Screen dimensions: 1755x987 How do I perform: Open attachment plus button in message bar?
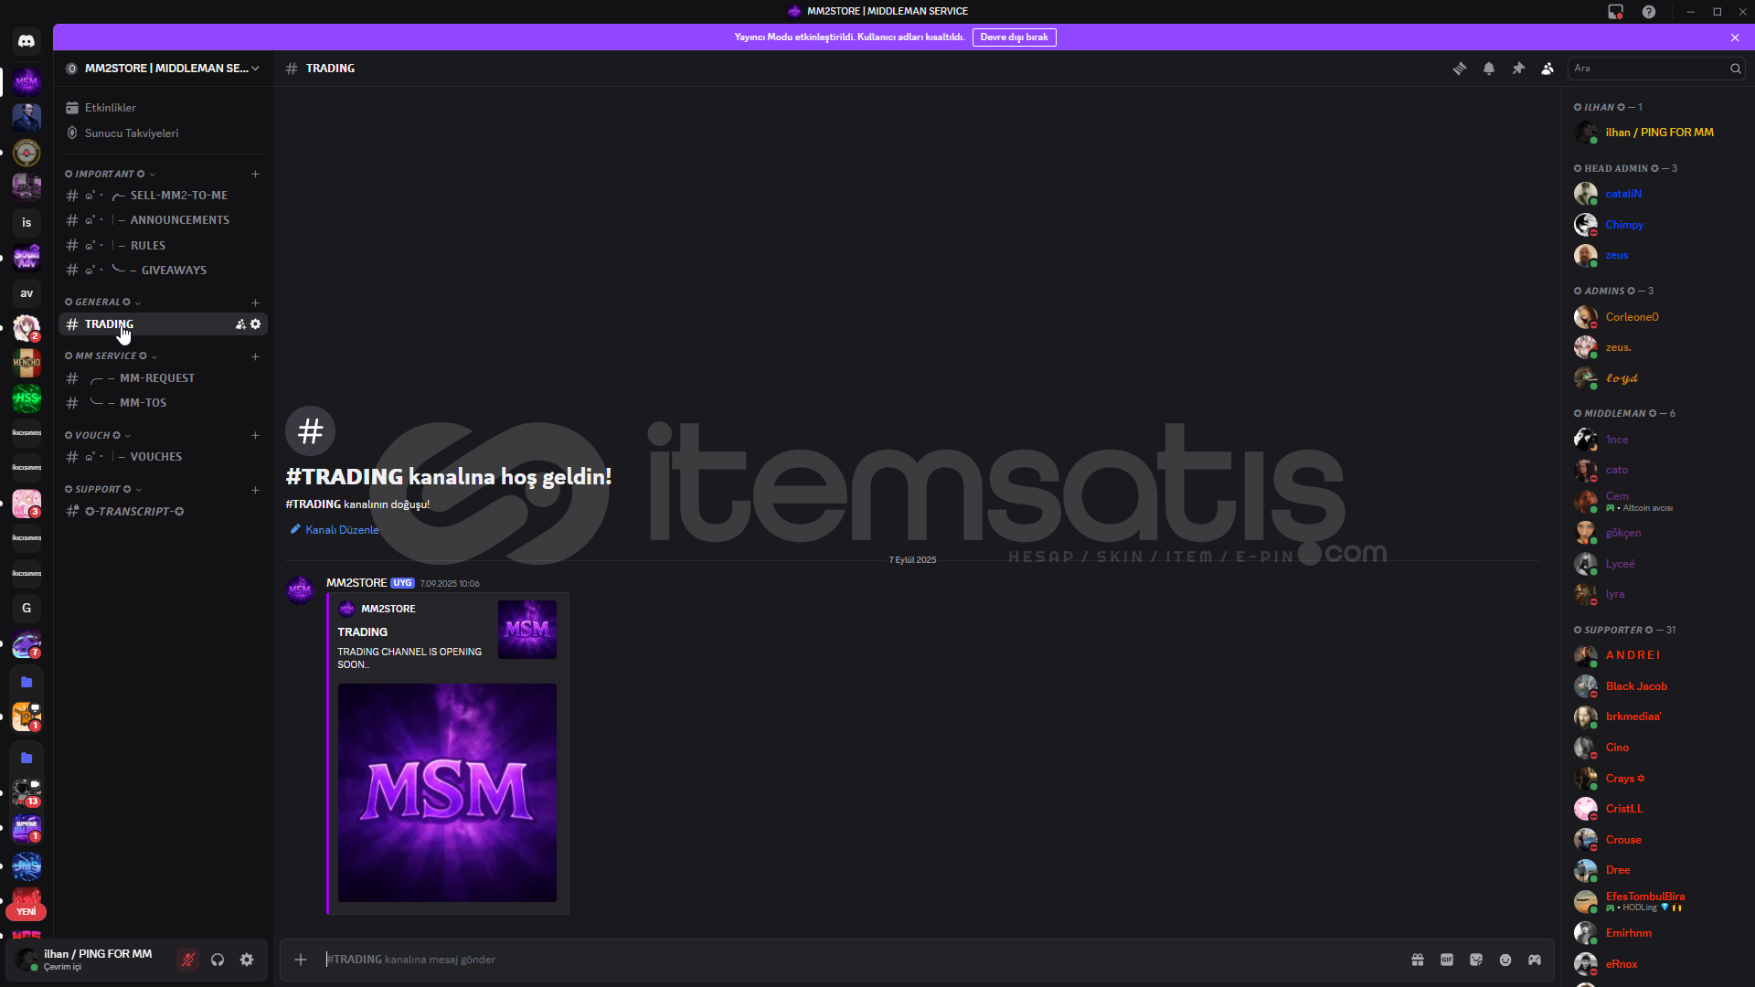[301, 960]
